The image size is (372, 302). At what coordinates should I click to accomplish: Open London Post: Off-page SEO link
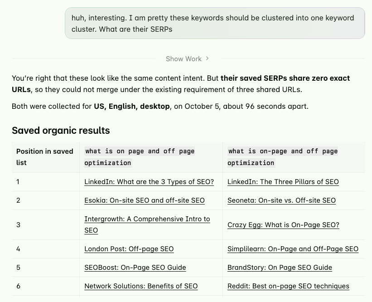(x=129, y=249)
